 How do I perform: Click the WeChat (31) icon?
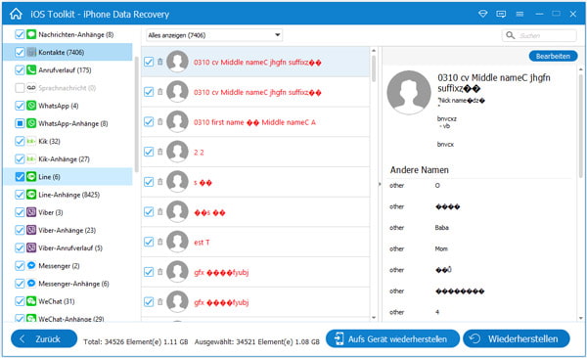(31, 301)
